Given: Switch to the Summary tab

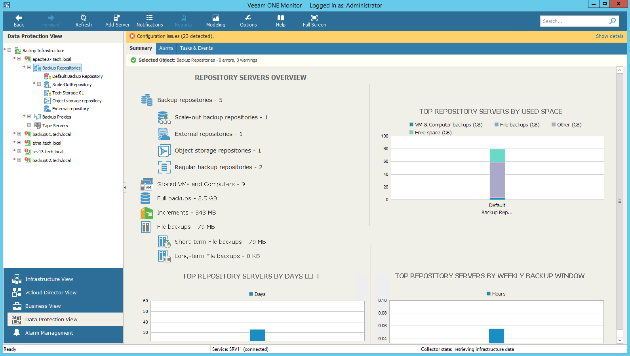Looking at the screenshot, I should [x=141, y=48].
